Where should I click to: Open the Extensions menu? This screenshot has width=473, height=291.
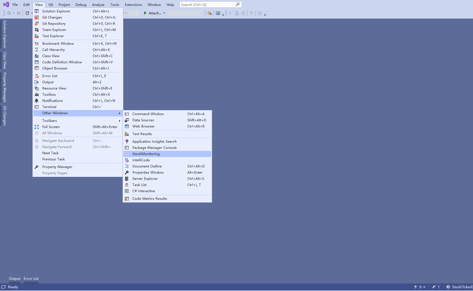point(133,5)
